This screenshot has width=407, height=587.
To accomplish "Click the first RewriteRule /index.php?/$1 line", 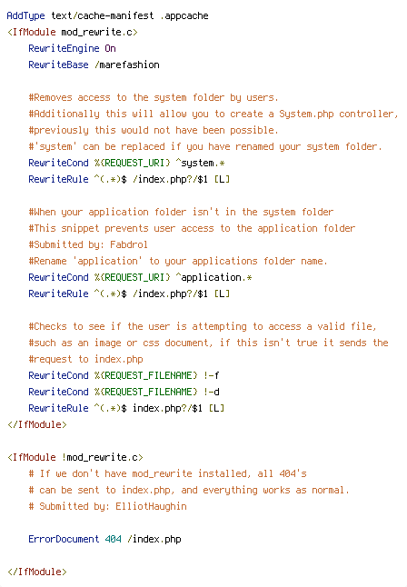I will (x=129, y=179).
